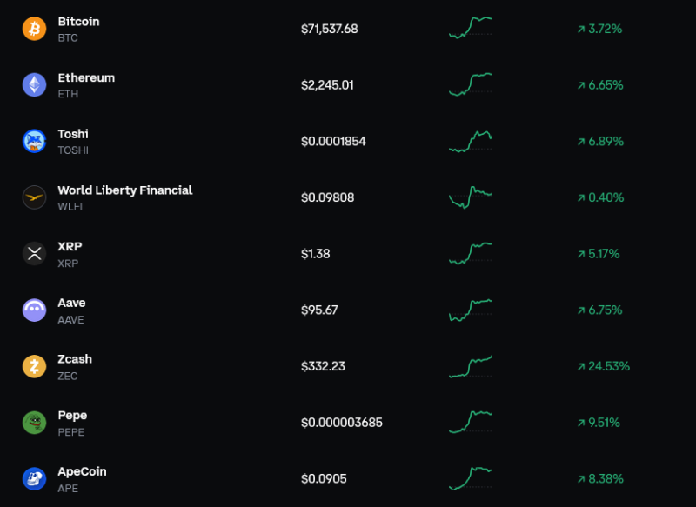The image size is (696, 507).
Task: View the Toshi sparkline price chart
Action: tap(471, 141)
